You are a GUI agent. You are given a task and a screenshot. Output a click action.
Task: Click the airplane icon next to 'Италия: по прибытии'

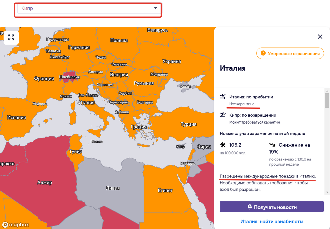[x=223, y=97]
